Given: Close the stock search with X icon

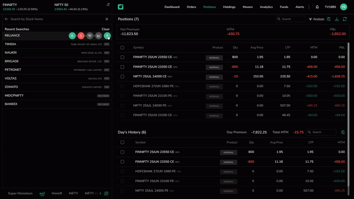Looking at the screenshot, I should pos(107,19).
